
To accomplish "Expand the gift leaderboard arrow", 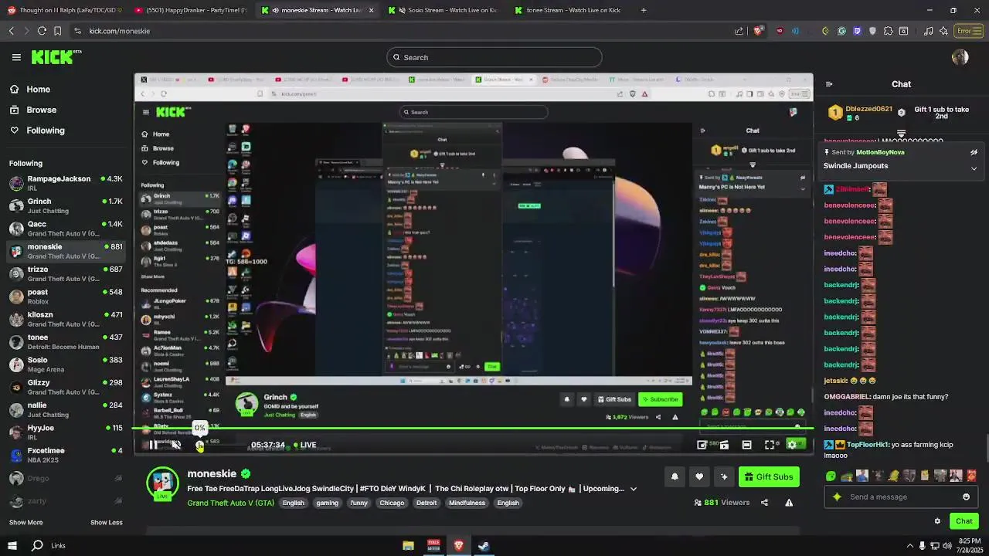I will tap(901, 134).
